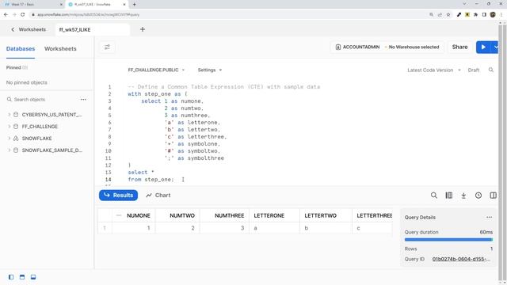
Task: Open run options dropdown arrow
Action: click(x=496, y=47)
